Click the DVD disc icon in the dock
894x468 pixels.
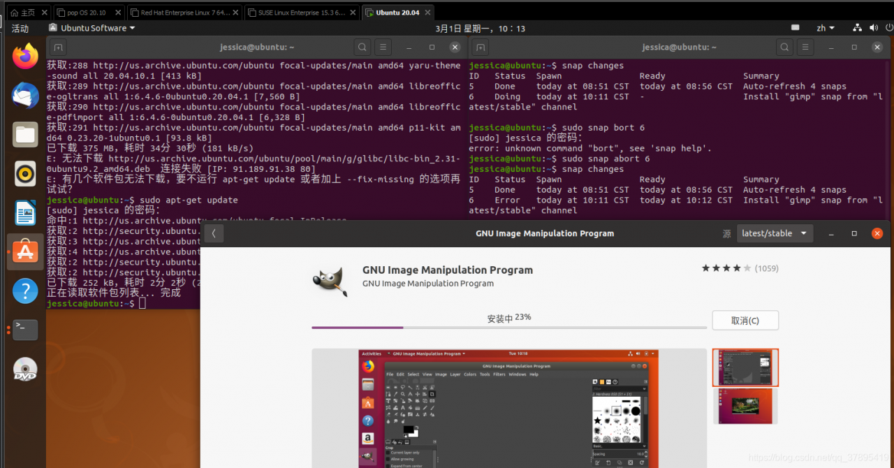[25, 369]
